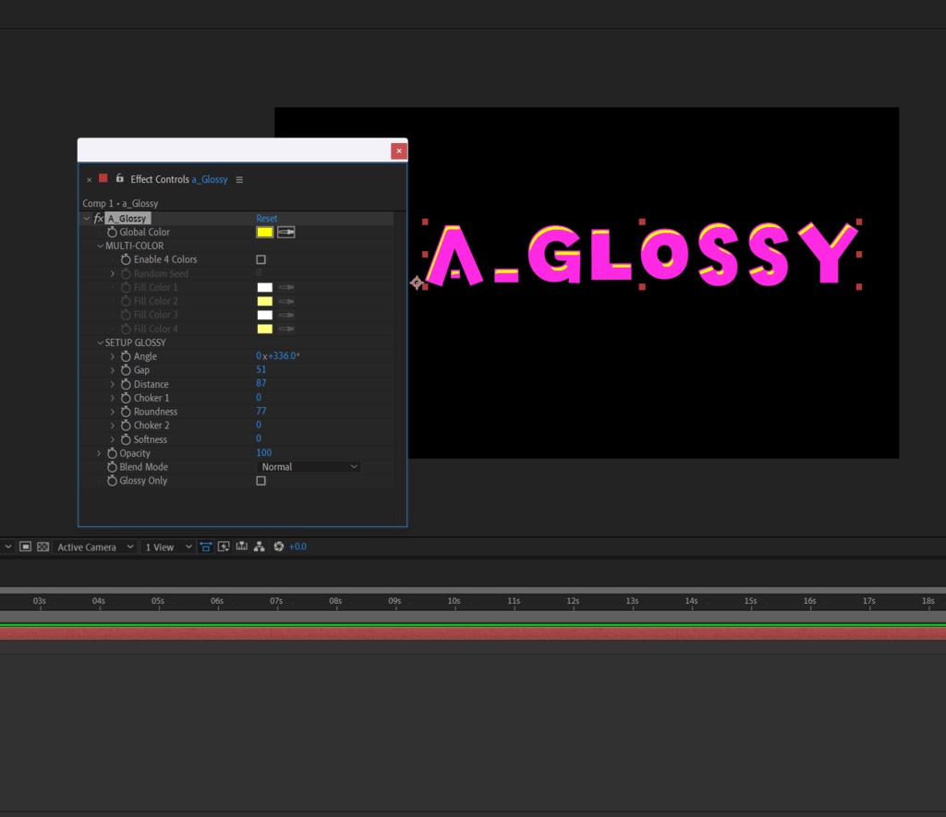Collapse the SETUP GLOSSY section
946x817 pixels.
coord(100,342)
